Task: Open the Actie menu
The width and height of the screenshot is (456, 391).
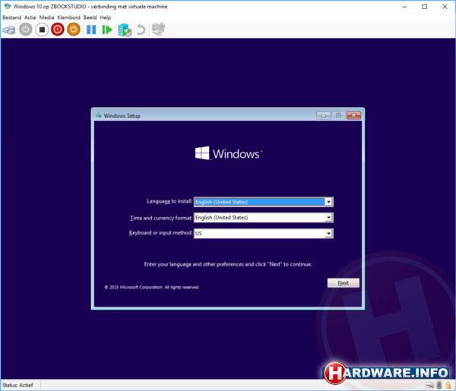Action: [x=30, y=17]
